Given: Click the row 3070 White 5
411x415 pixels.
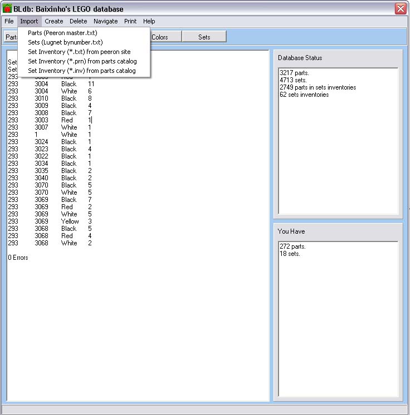Looking at the screenshot, I should [50, 192].
